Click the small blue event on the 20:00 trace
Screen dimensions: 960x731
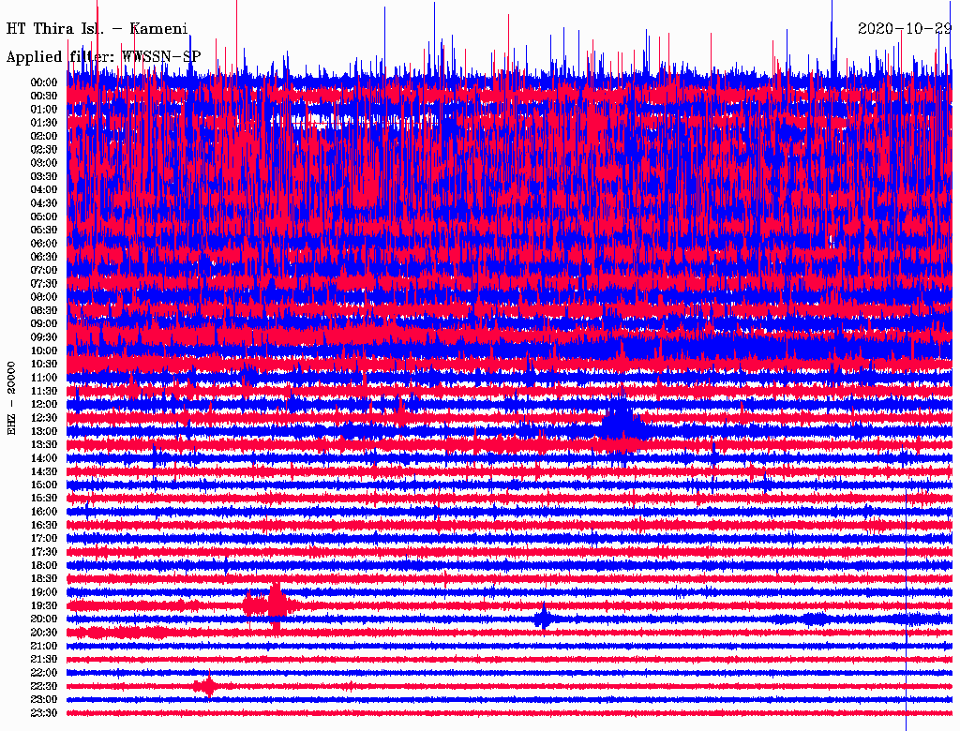point(542,619)
